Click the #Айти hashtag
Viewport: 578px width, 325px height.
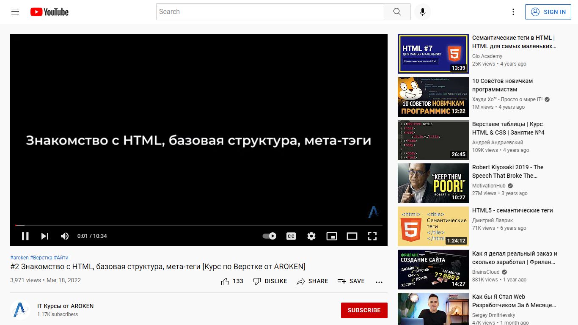coord(61,257)
